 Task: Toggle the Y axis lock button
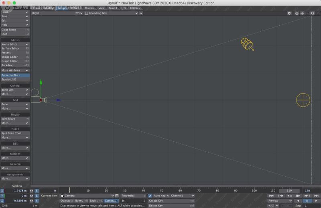coord(2,196)
